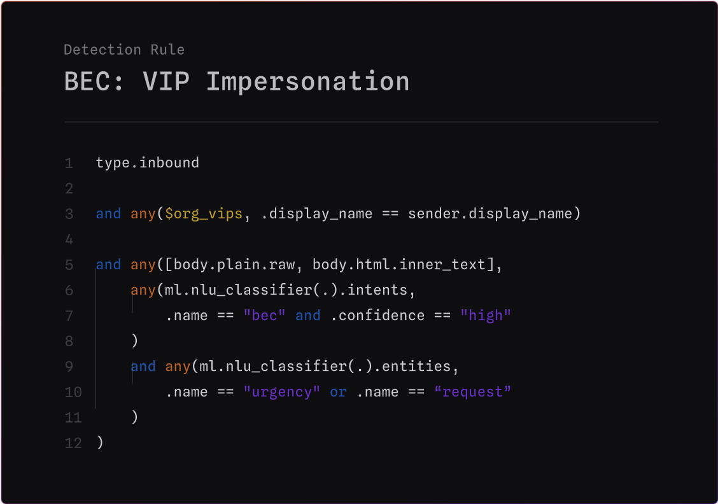Click the 'BEC: VIP Impersonation' title
Viewport: 718px width, 504px height.
(236, 82)
